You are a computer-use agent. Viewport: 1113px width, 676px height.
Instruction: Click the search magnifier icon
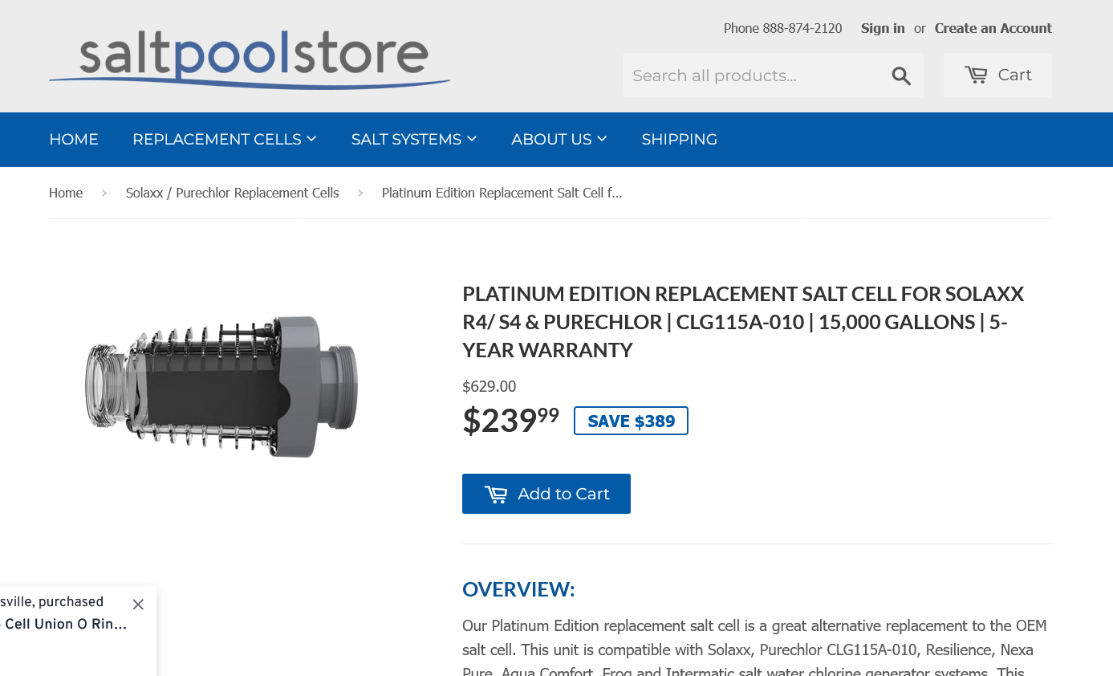(x=901, y=75)
